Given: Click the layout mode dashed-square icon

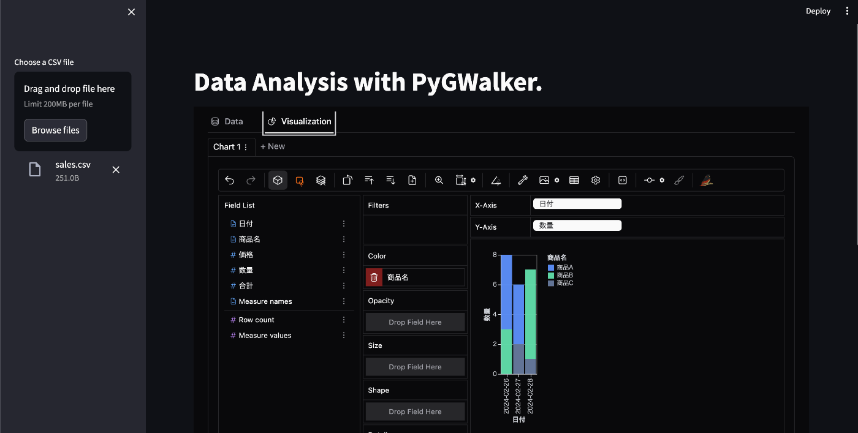Looking at the screenshot, I should tap(460, 180).
